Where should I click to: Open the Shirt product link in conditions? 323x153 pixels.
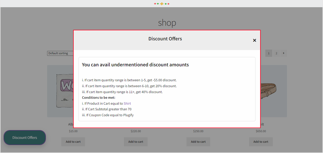(127, 103)
